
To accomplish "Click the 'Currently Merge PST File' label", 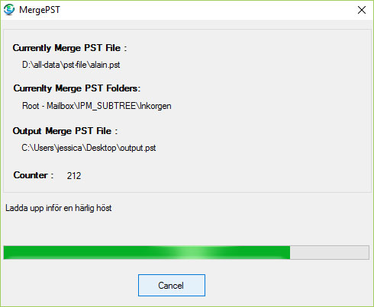I will pos(69,48).
